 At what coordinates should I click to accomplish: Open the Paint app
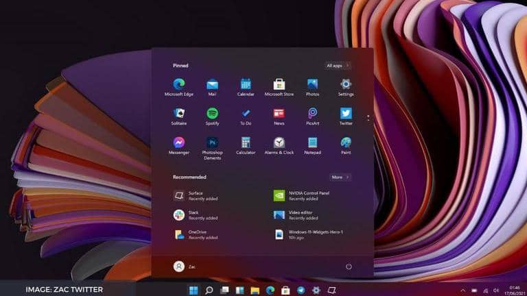pos(346,143)
